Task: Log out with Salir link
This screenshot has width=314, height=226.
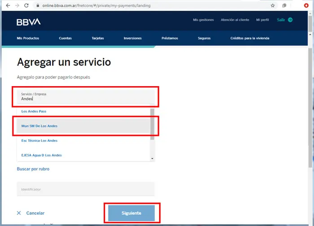Action: click(x=281, y=20)
